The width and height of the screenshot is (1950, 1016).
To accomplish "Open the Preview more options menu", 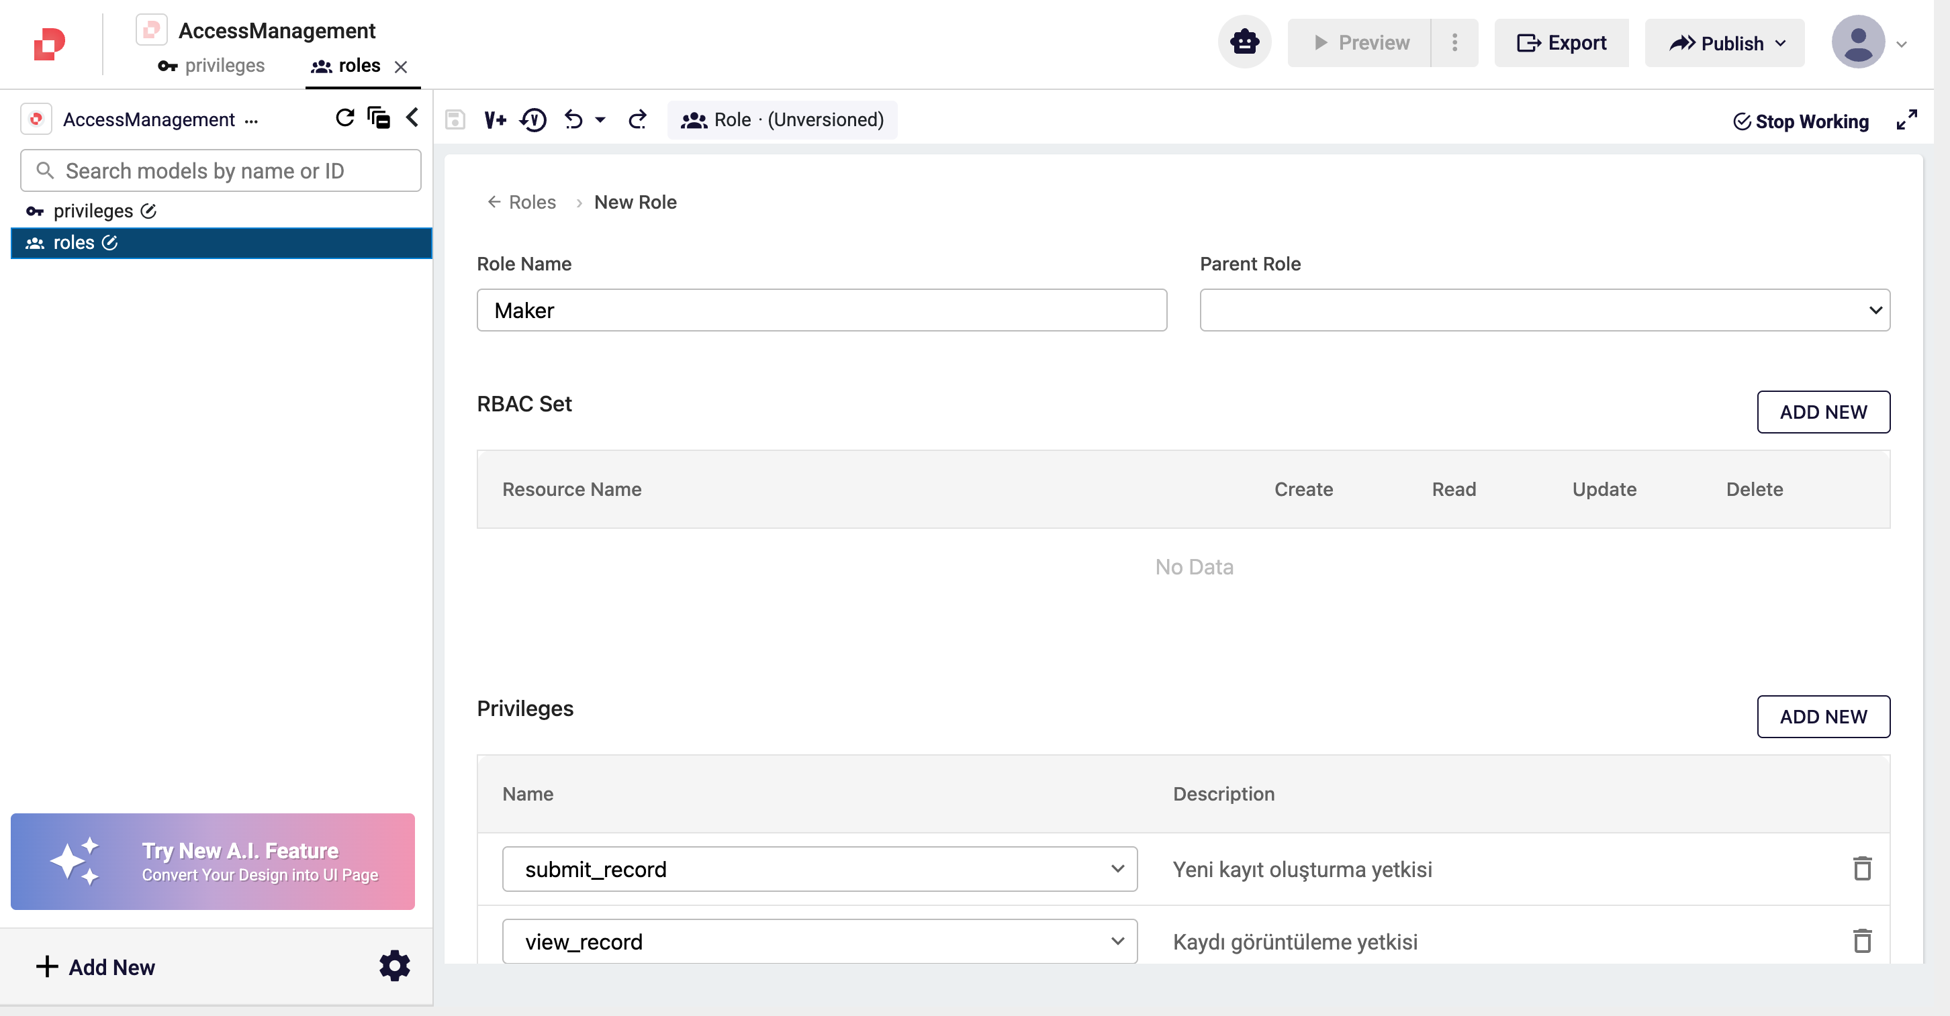I will point(1454,42).
